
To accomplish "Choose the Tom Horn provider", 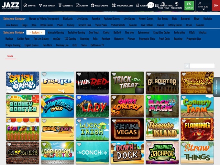I will click(47, 45).
